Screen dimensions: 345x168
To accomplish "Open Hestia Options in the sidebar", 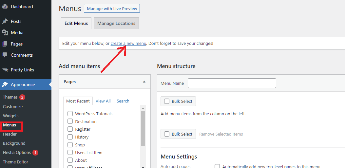I will [17, 152].
